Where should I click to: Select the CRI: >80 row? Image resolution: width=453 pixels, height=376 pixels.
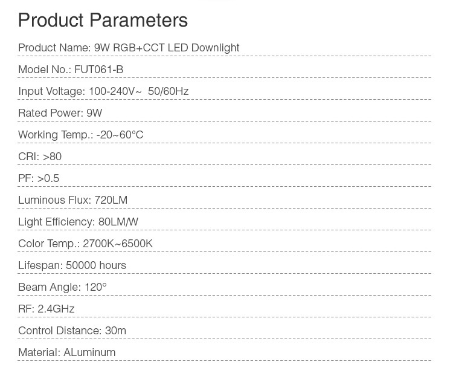coord(40,157)
